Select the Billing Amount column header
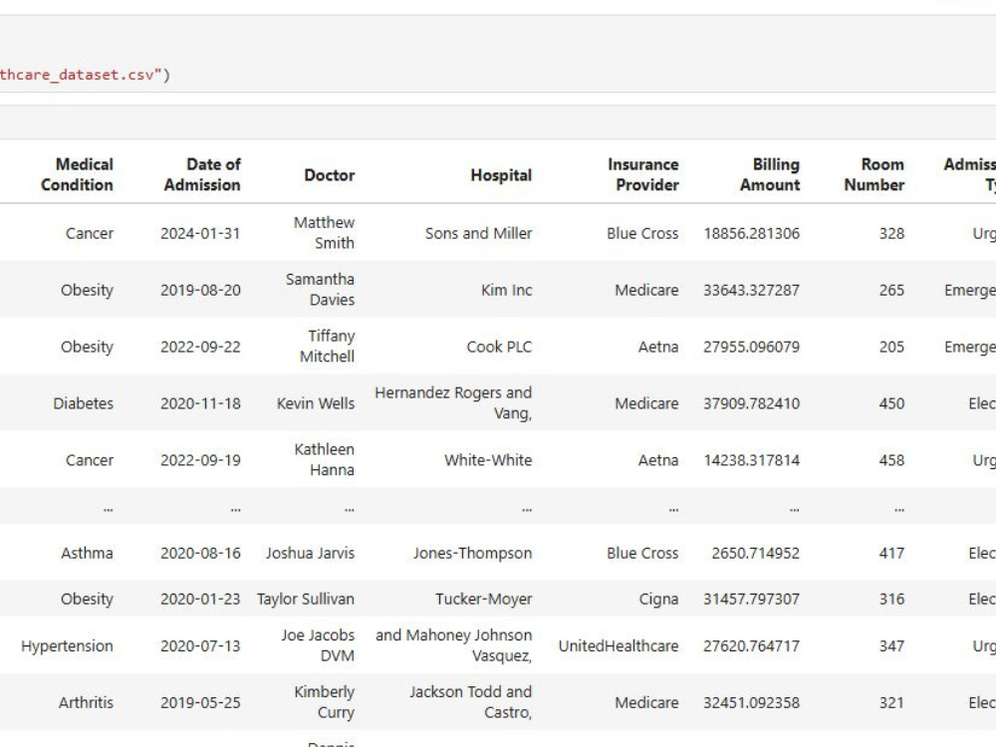The height and width of the screenshot is (747, 996). click(x=769, y=174)
